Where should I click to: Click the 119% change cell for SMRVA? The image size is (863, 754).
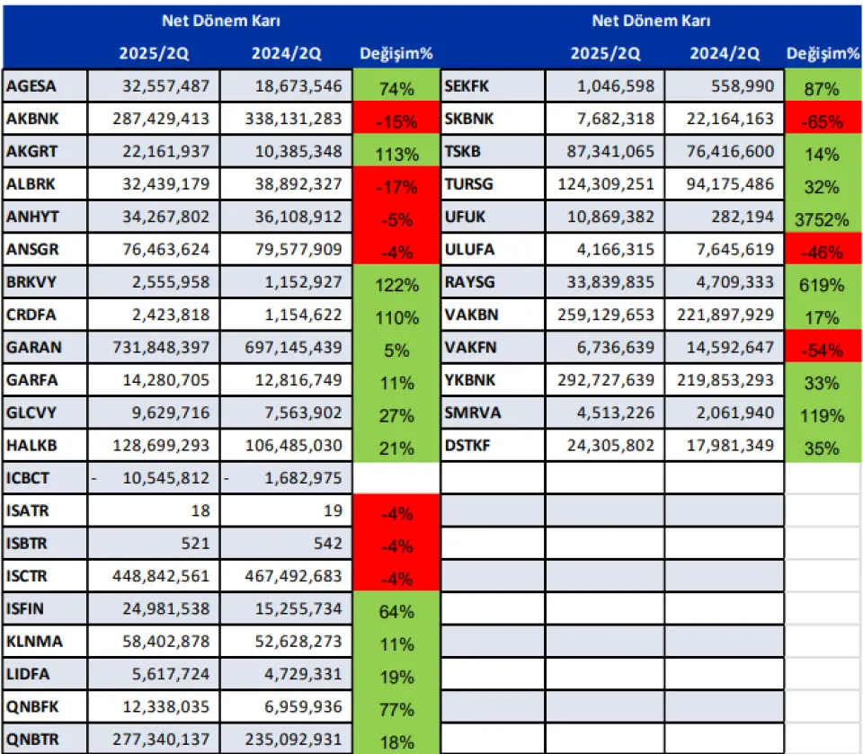click(823, 412)
